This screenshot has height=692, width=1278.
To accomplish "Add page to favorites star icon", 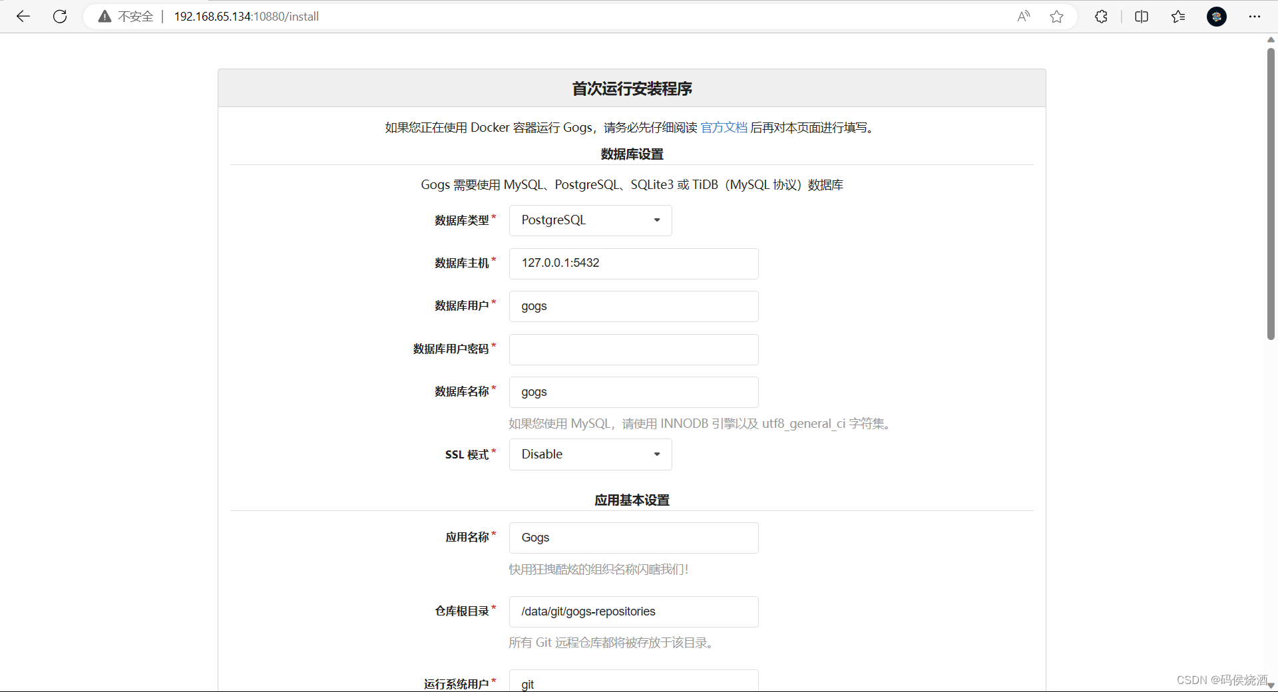I will tap(1056, 17).
